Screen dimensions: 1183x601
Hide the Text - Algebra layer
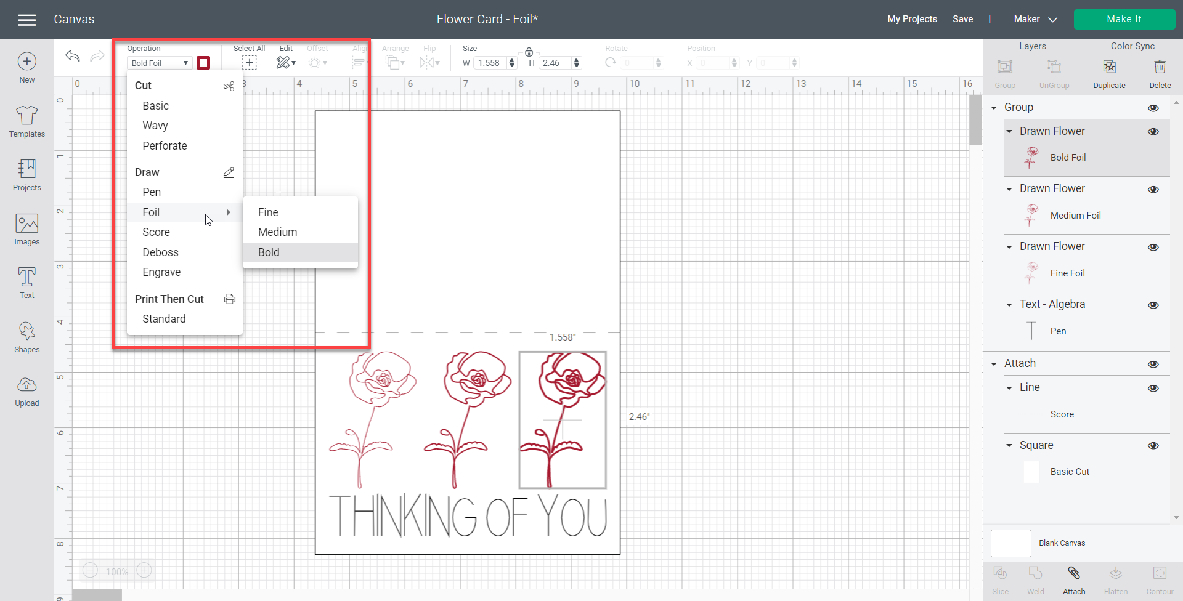point(1153,305)
